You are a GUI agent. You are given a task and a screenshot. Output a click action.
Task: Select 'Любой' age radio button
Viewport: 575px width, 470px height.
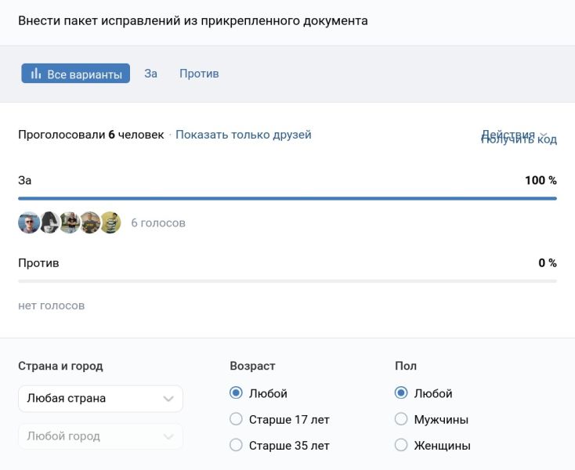(236, 393)
